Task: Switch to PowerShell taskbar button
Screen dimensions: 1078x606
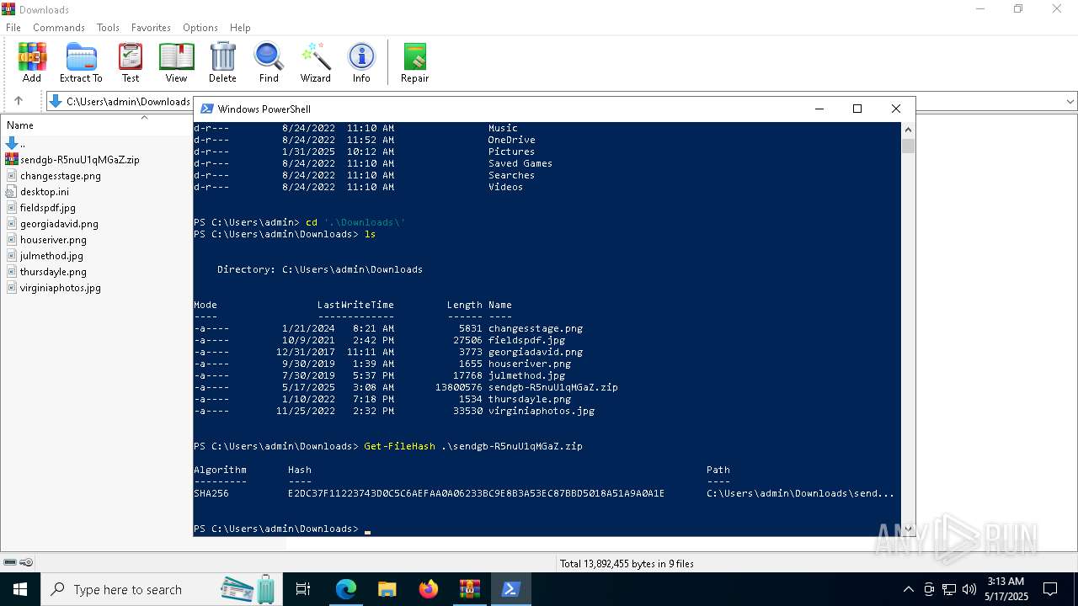Action: coord(511,589)
